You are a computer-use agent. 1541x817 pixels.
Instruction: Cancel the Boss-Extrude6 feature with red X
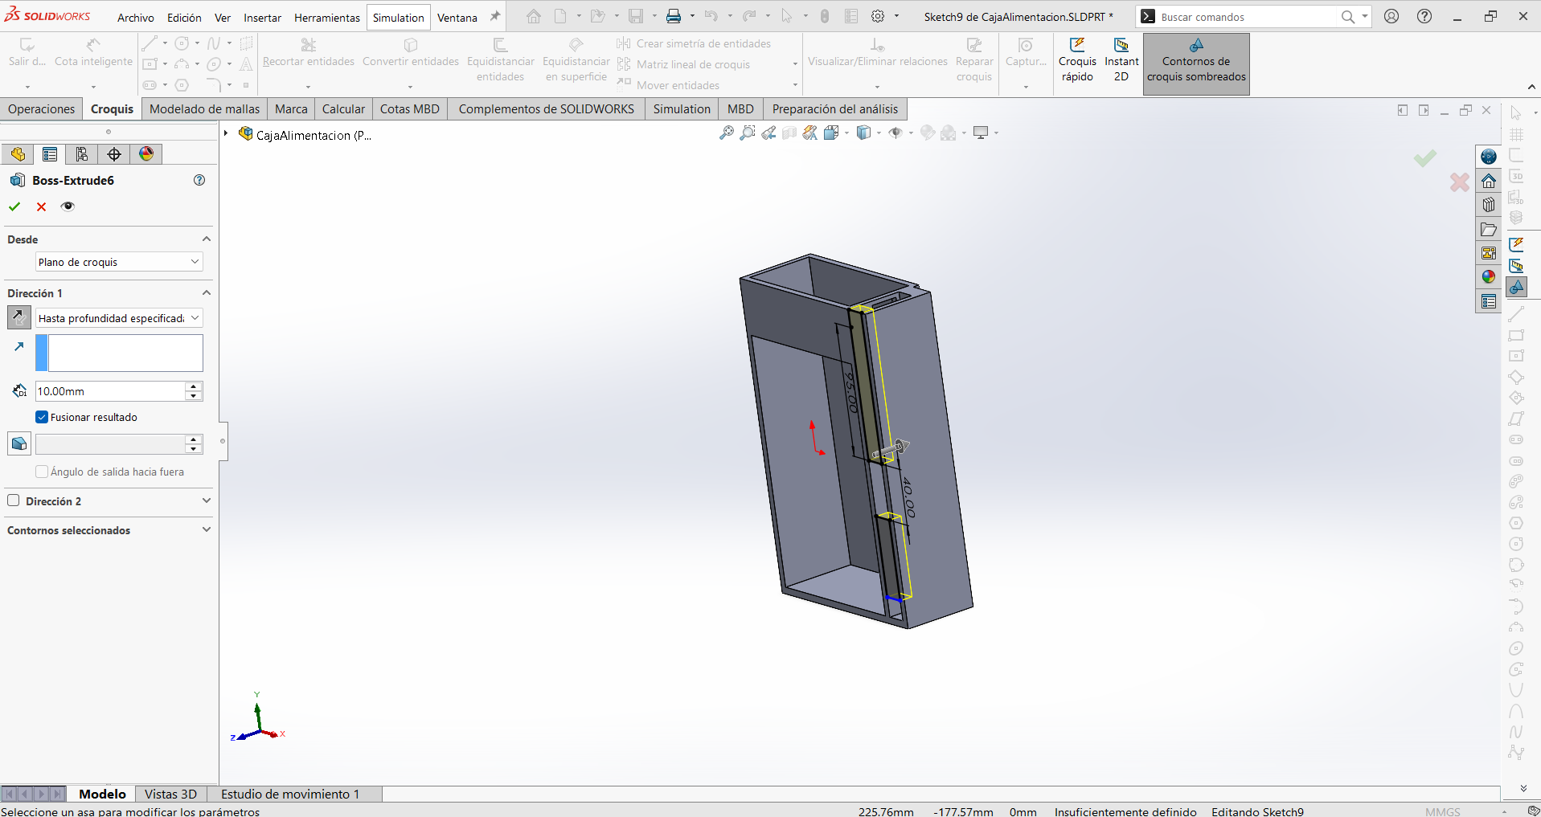point(42,206)
